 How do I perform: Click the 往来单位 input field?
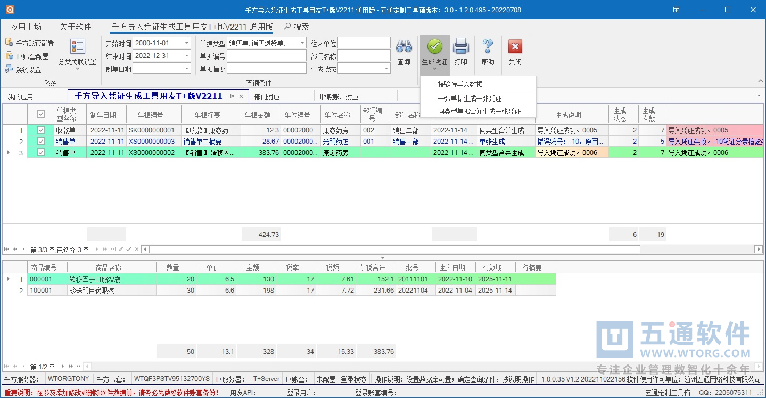click(x=364, y=43)
